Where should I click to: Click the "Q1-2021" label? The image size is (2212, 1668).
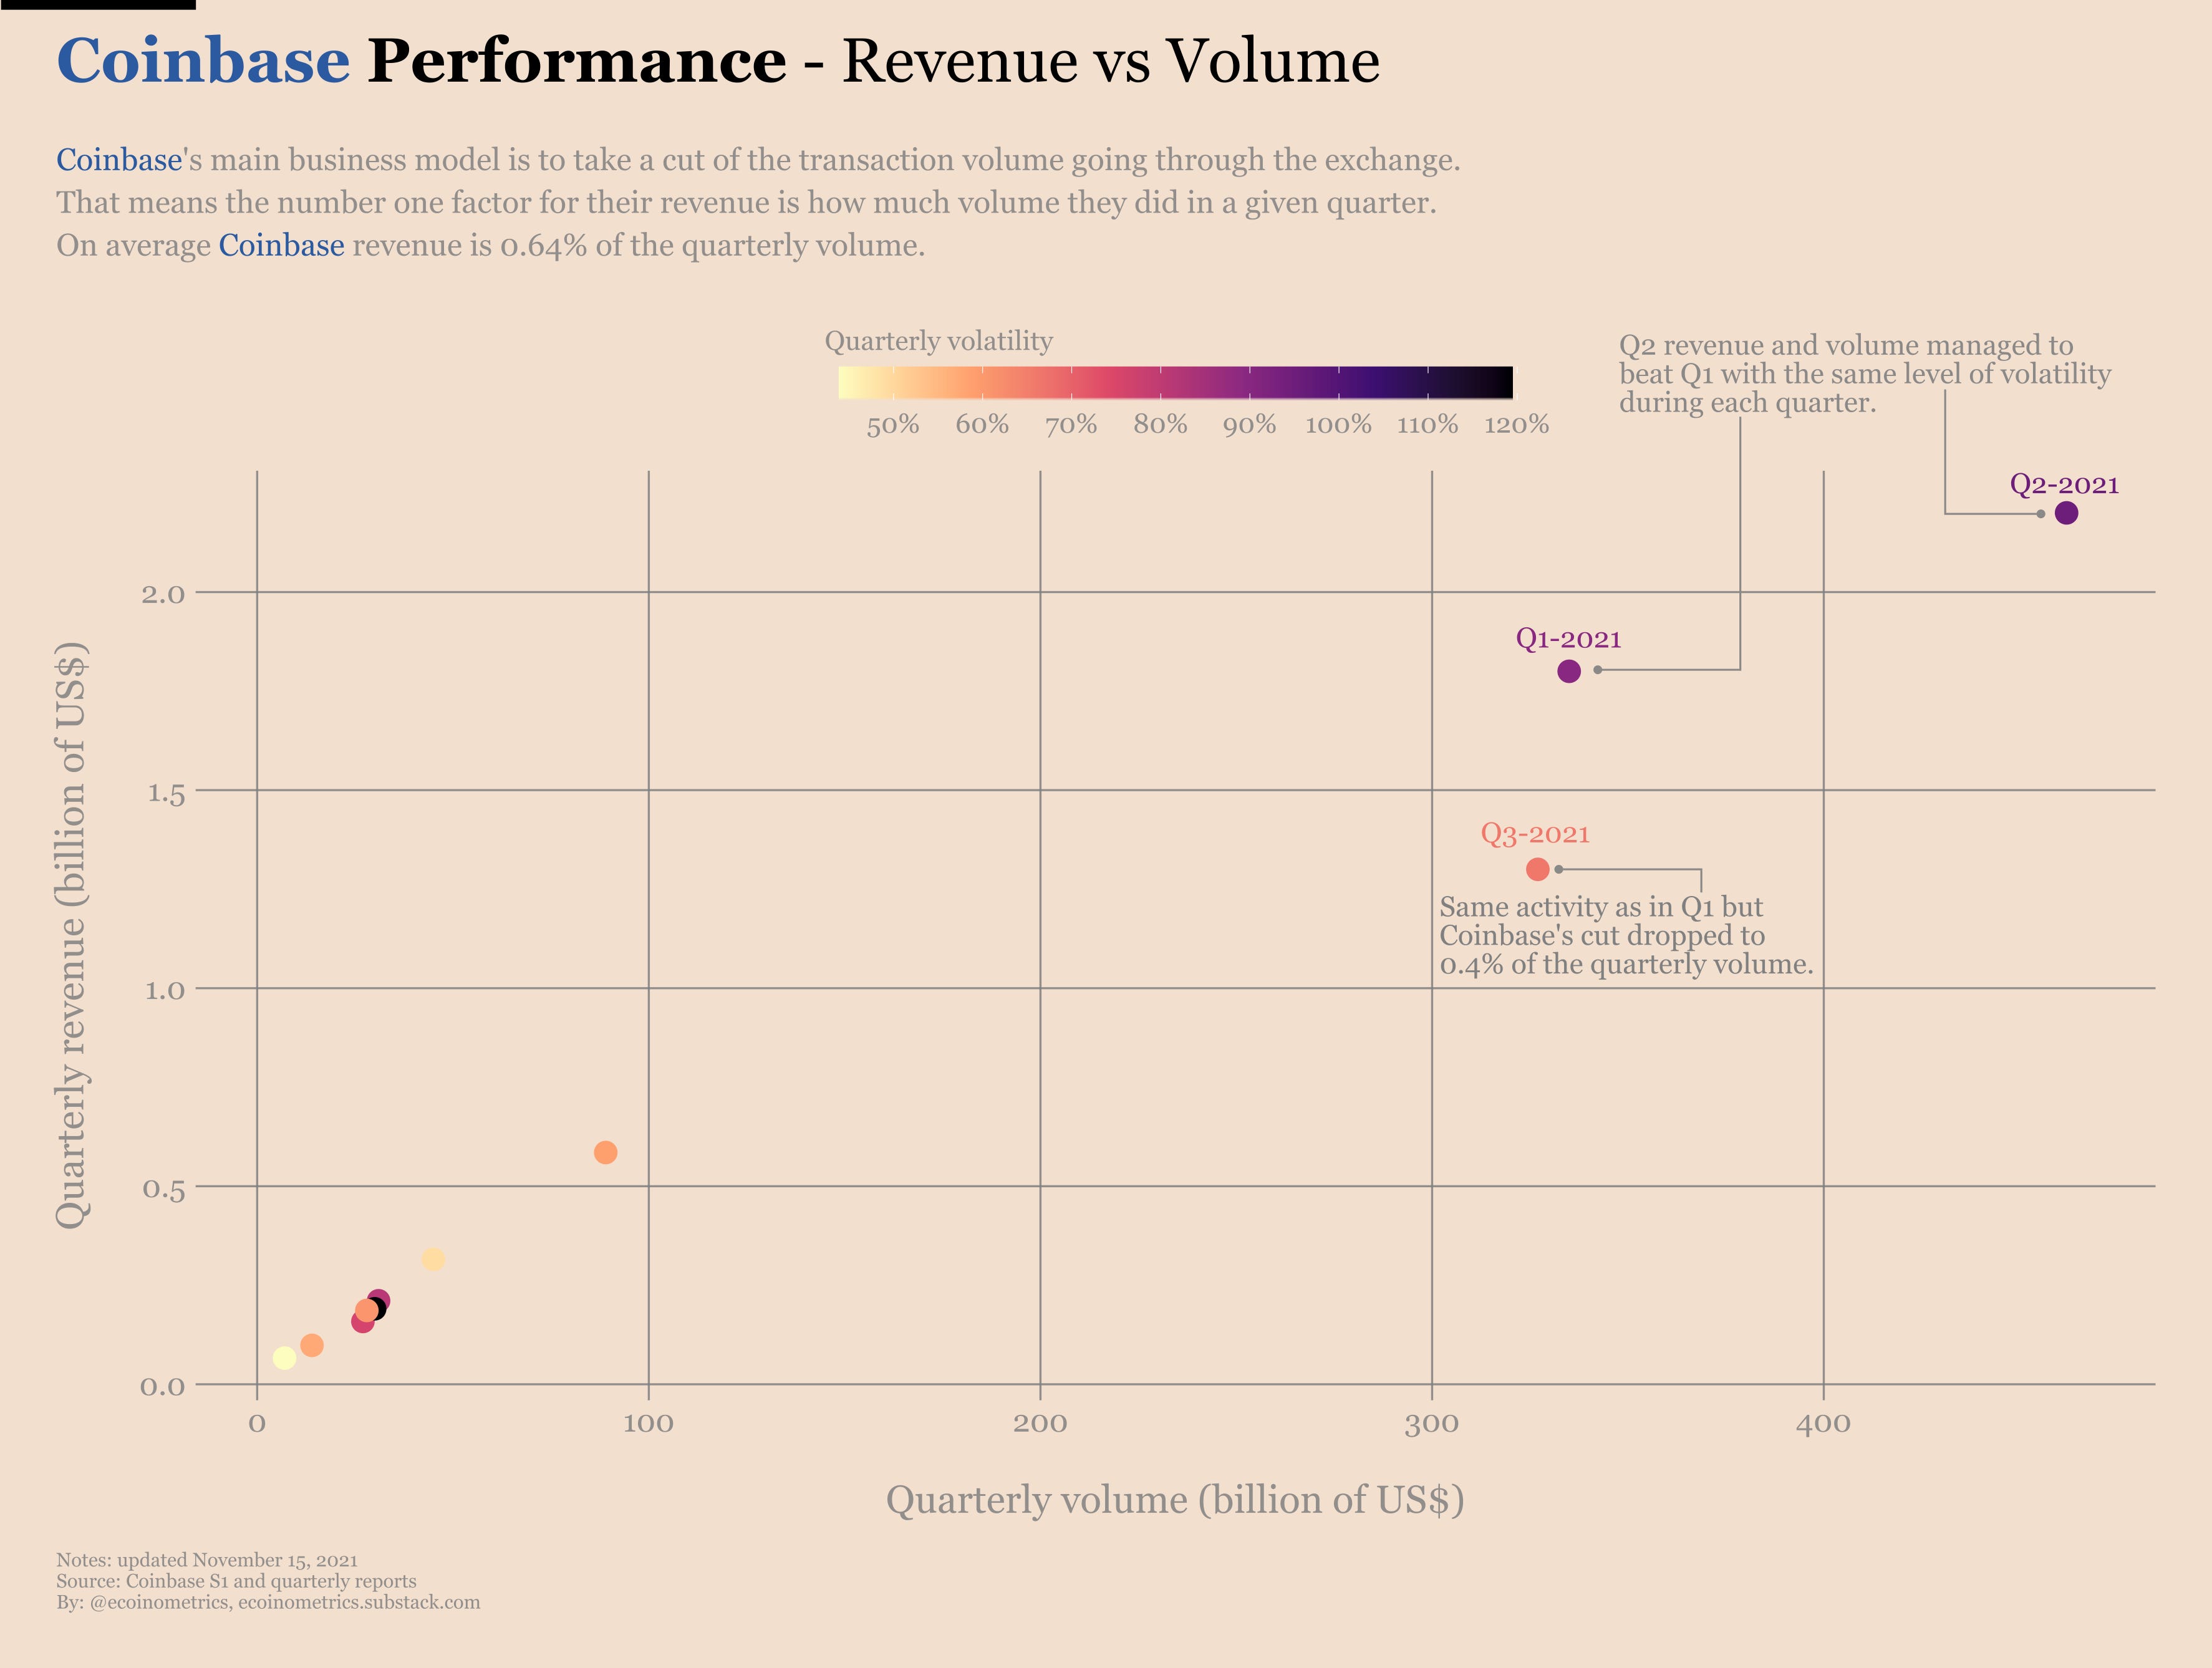pos(1568,638)
